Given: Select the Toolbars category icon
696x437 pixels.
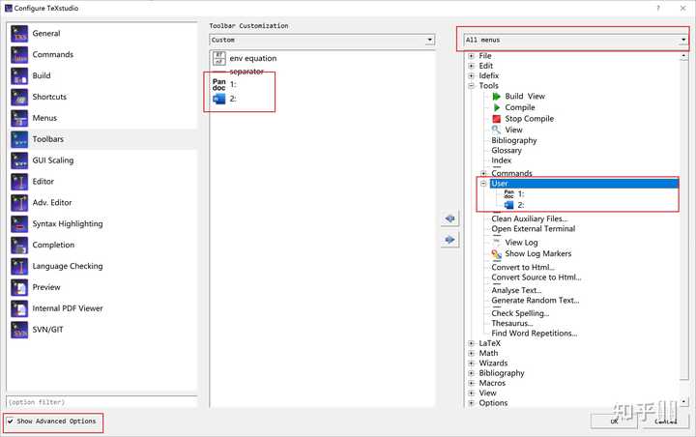Looking at the screenshot, I should pyautogui.click(x=19, y=139).
